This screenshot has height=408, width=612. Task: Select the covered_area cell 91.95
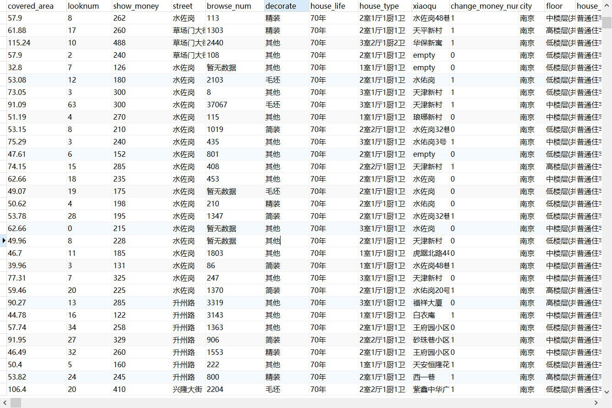coord(37,340)
